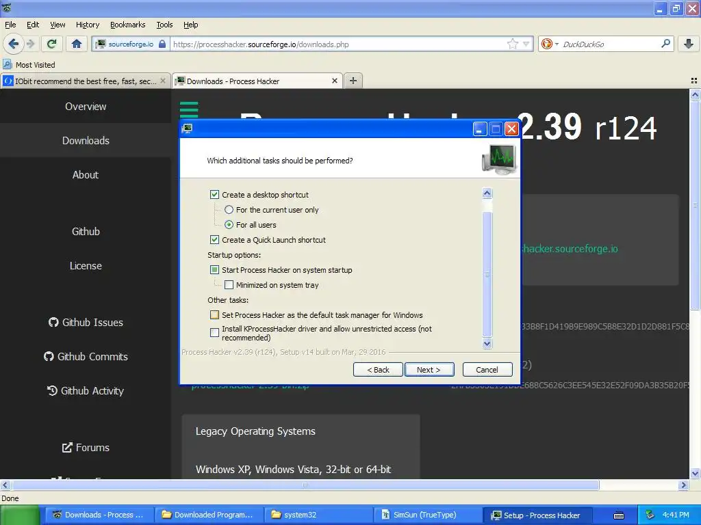Open the Github Activity sidebar link
Viewport: 701px width, 525px height.
pyautogui.click(x=86, y=390)
